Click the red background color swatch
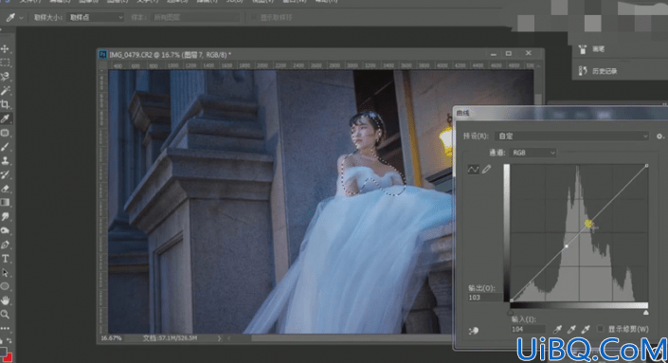 click(x=9, y=357)
